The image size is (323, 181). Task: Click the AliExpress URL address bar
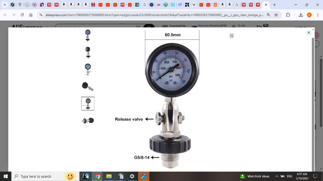coord(153,15)
